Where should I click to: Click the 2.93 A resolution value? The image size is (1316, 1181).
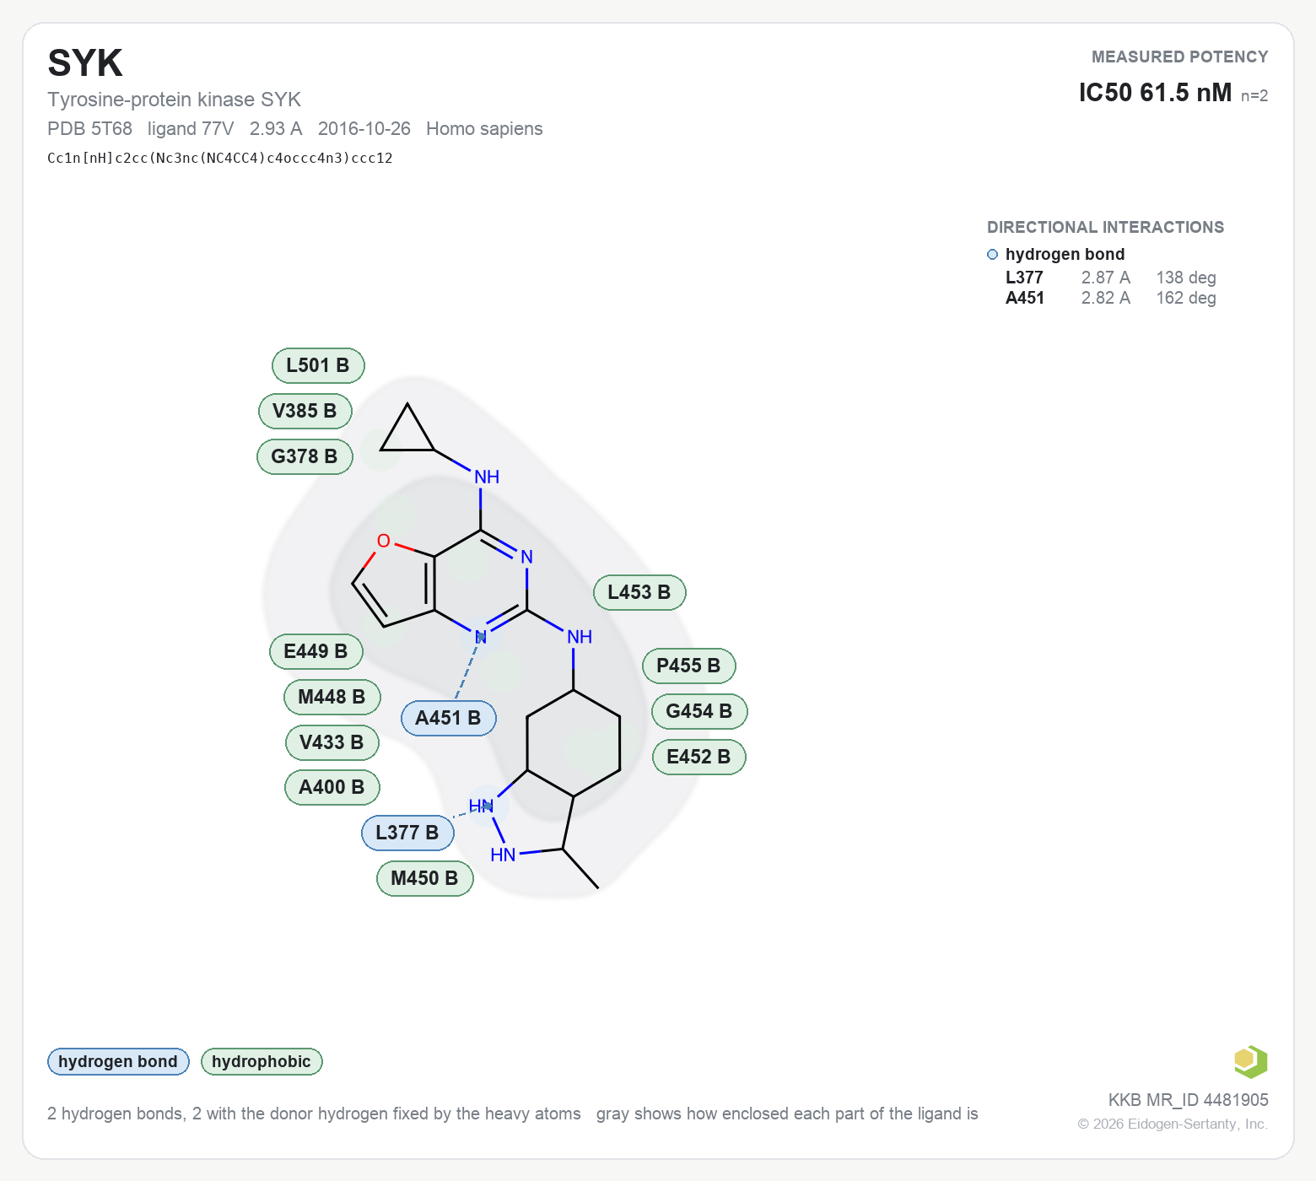pyautogui.click(x=276, y=128)
